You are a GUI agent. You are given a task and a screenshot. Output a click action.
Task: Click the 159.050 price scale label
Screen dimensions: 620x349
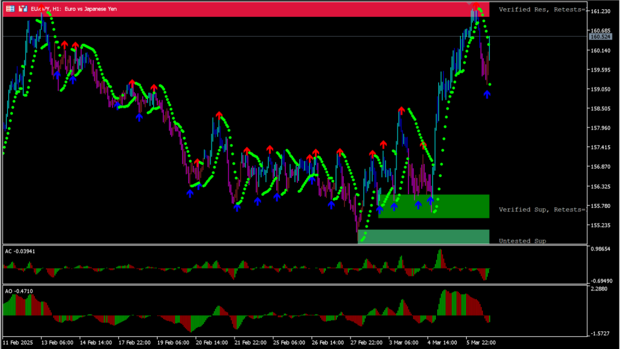(600, 89)
